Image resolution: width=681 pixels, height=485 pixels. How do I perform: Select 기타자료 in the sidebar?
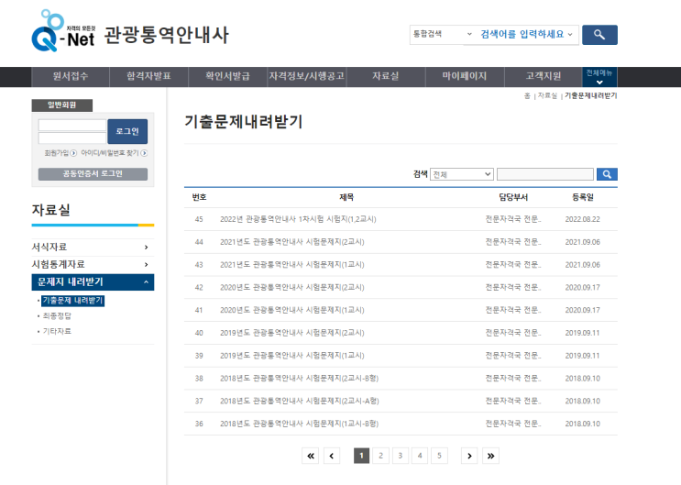coord(57,331)
